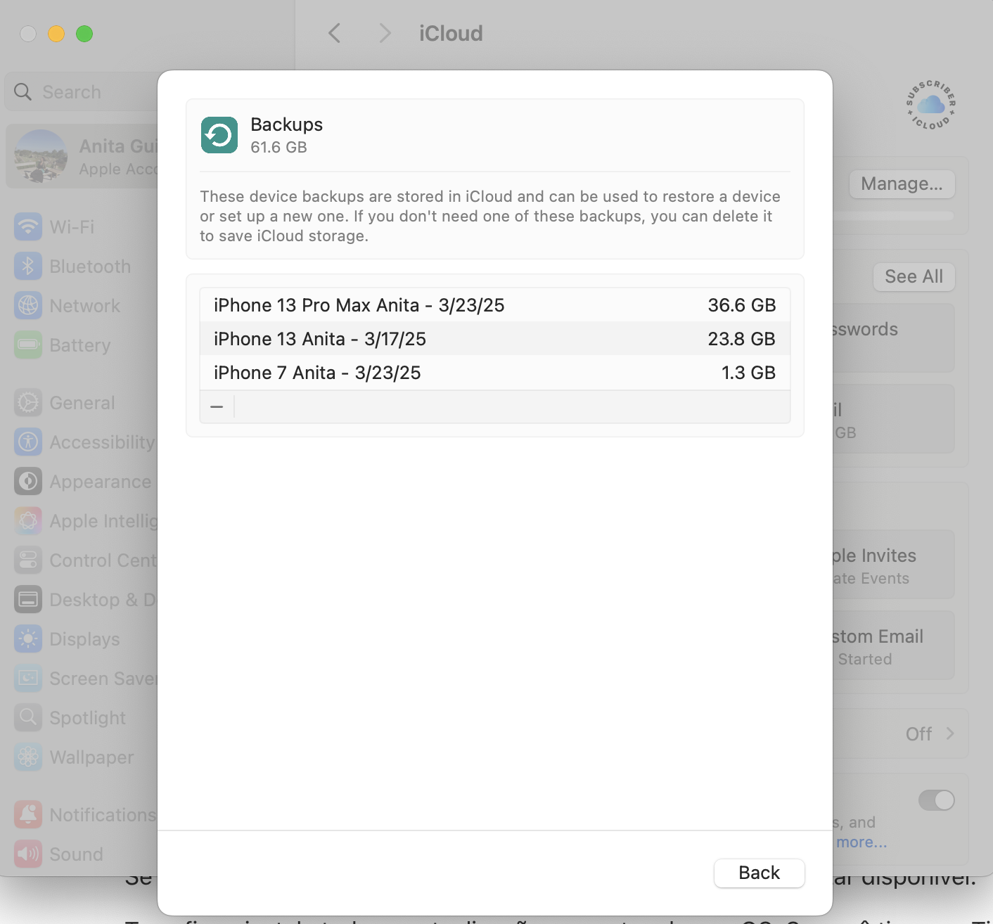Click the 36.6 GB size value
The width and height of the screenshot is (993, 924).
pyautogui.click(x=742, y=305)
